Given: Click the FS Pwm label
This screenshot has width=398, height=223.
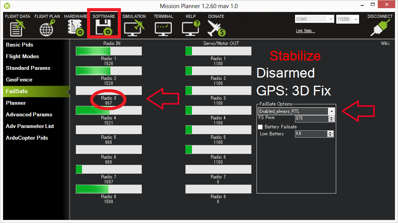Looking at the screenshot, I should 267,118.
